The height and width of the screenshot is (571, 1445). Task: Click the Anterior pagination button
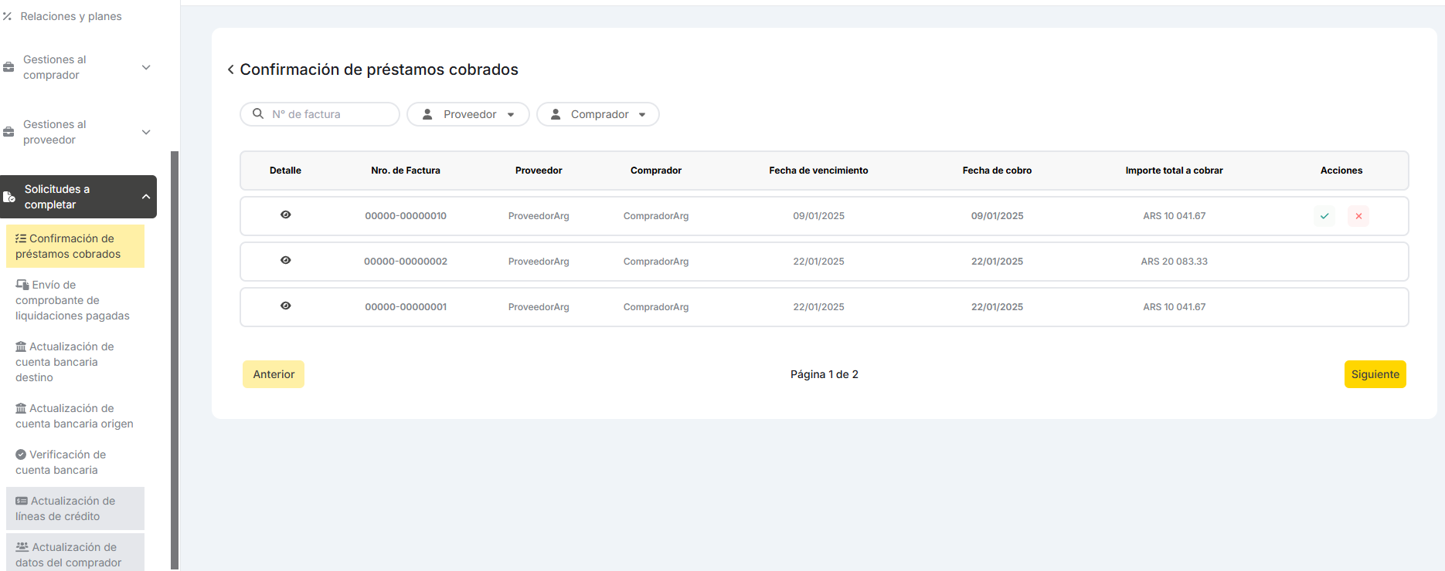(x=274, y=374)
